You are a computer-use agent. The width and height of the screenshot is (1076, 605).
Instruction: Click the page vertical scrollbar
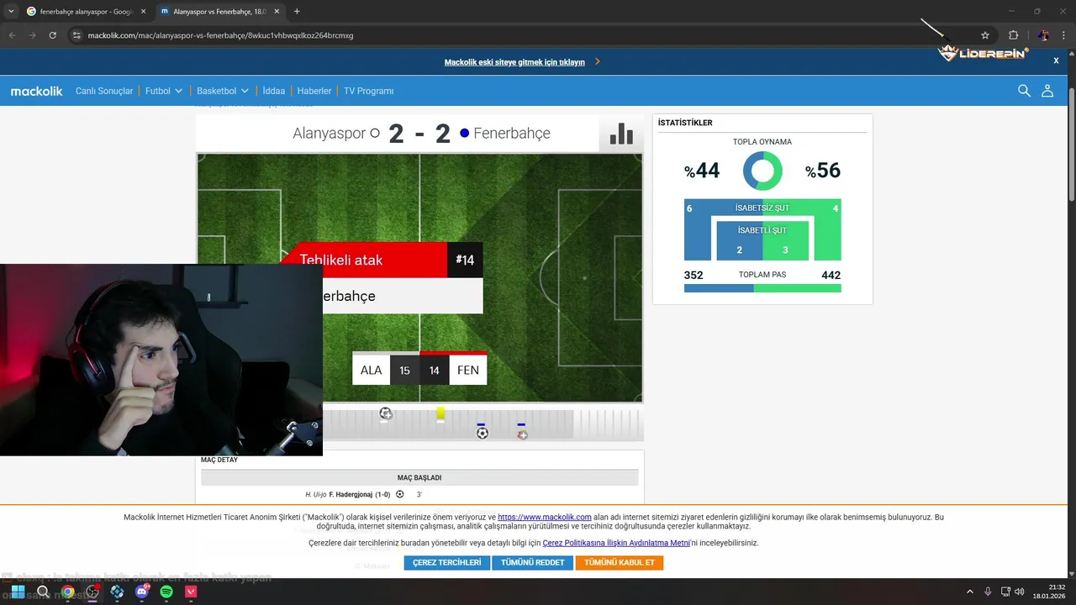[1071, 143]
